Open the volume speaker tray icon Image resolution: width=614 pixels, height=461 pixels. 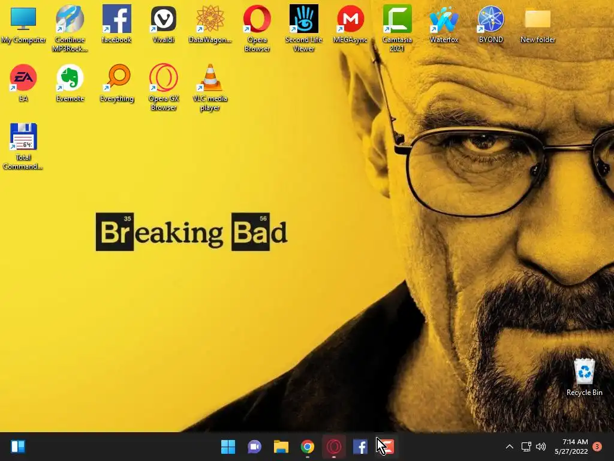point(541,447)
